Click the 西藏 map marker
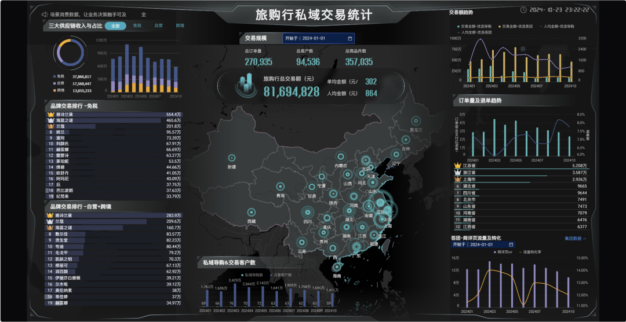The width and height of the screenshot is (626, 322). [x=252, y=213]
